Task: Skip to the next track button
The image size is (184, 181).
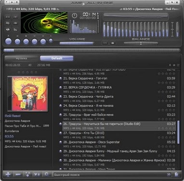Action: (x=43, y=41)
